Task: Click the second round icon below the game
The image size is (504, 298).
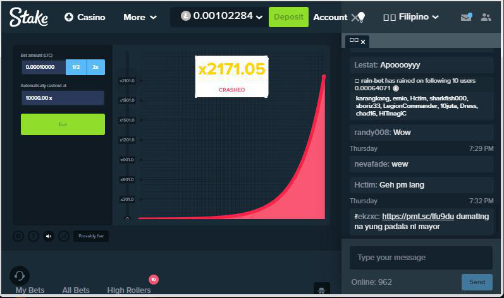Action: pyautogui.click(x=34, y=236)
